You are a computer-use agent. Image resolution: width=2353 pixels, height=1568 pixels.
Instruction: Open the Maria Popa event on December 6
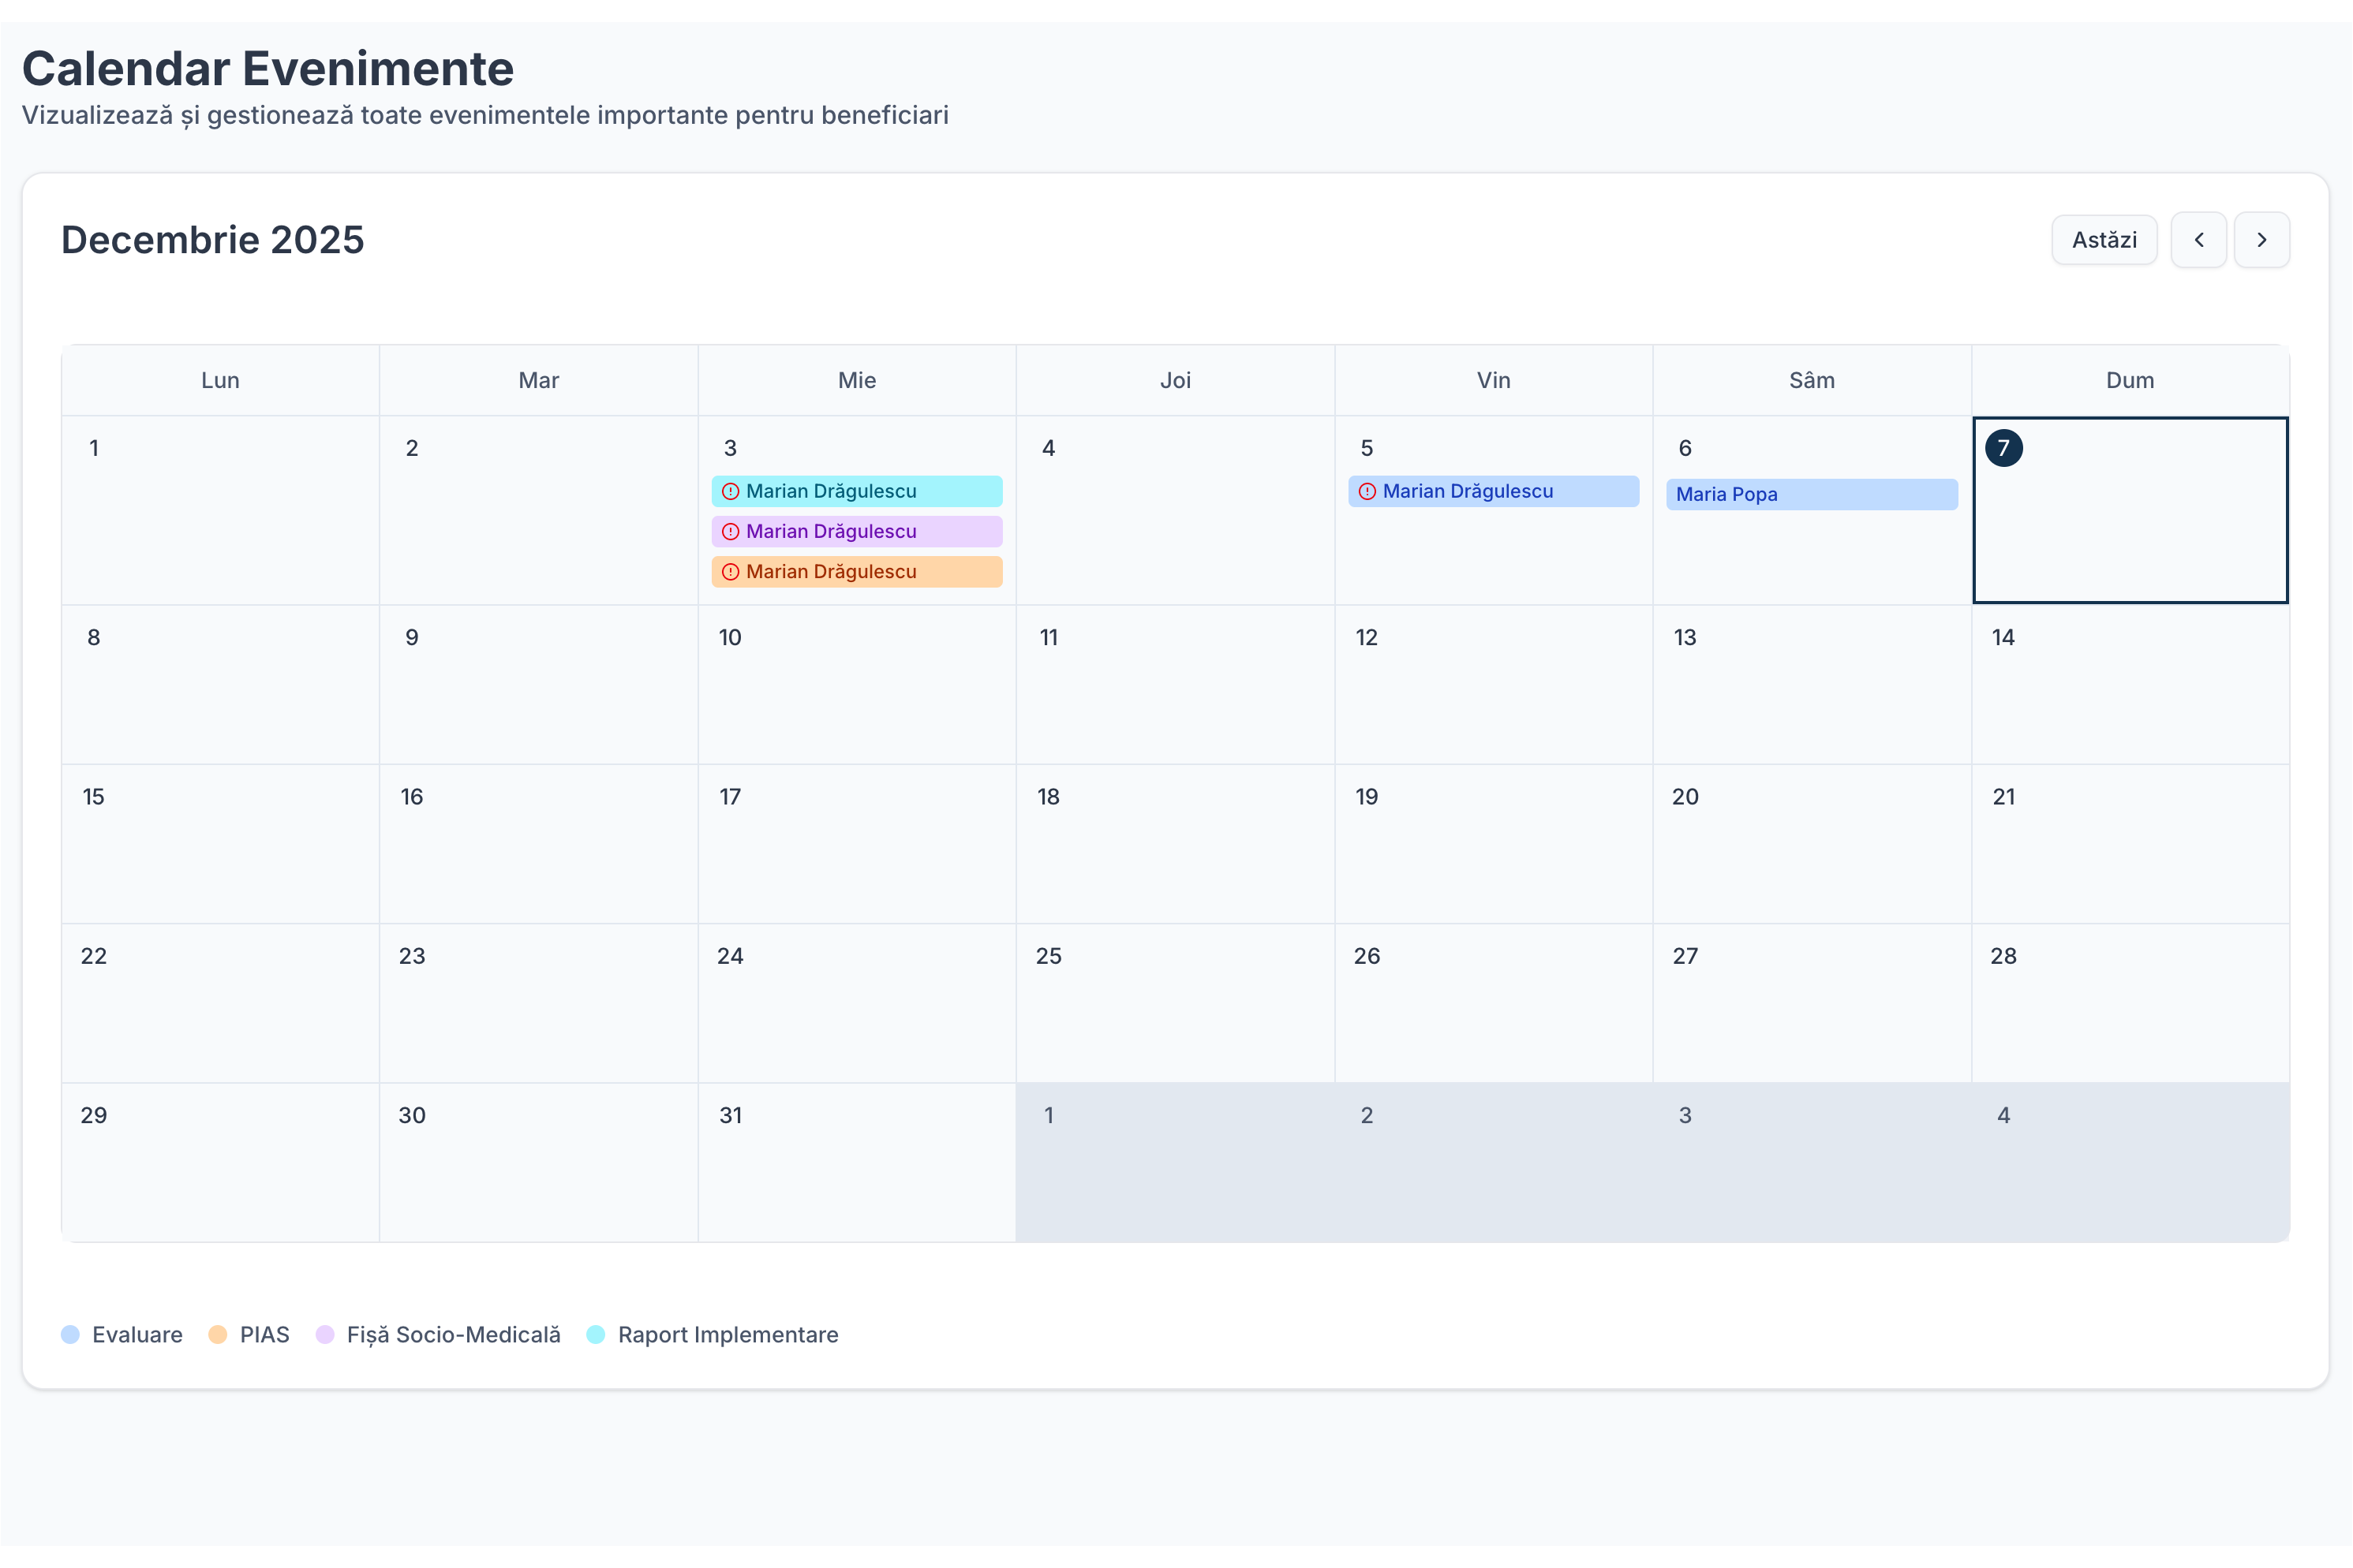point(1811,494)
